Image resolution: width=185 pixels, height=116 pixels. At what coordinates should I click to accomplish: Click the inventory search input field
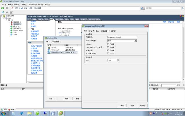tap(163, 8)
